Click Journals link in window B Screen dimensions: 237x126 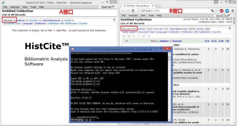(x=158, y=29)
